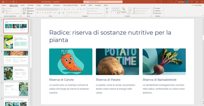Click the numbered list icon

(x=74, y=9)
